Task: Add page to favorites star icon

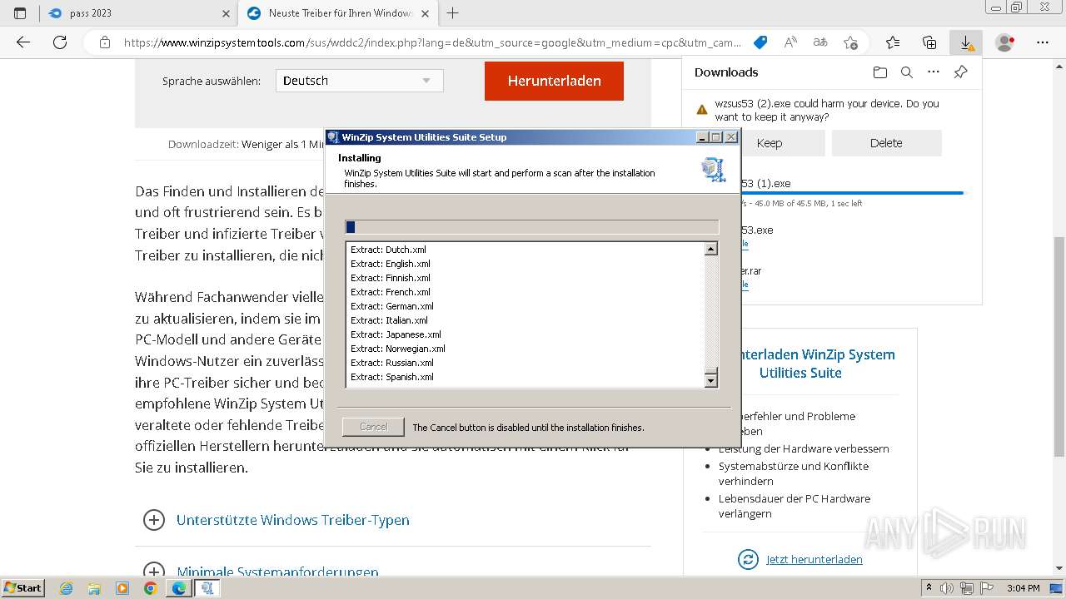Action: pyautogui.click(x=850, y=42)
